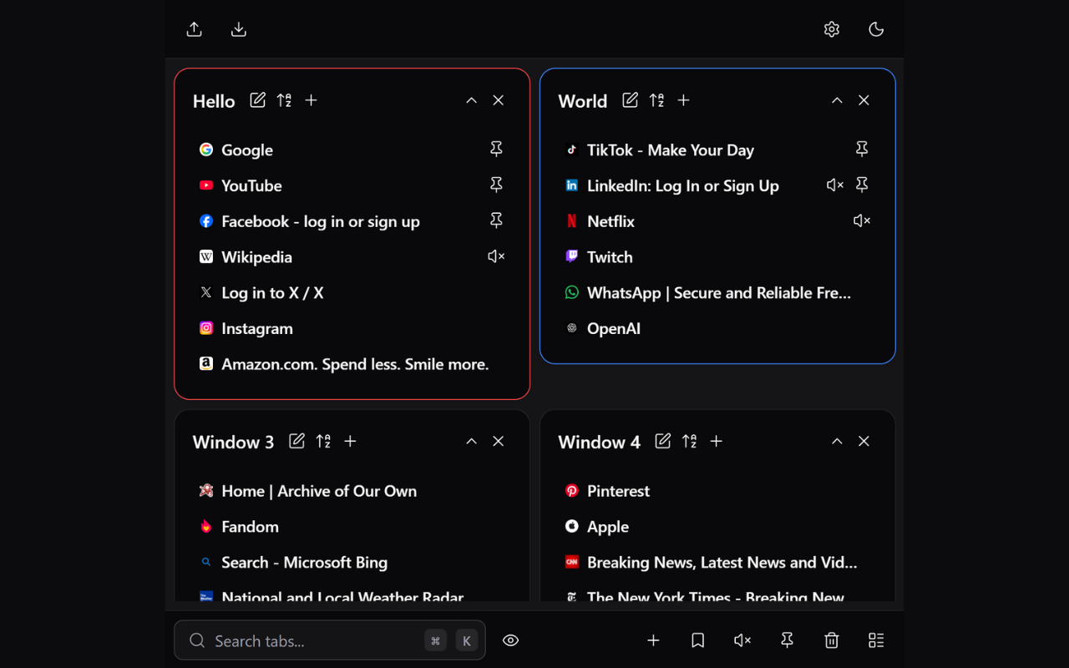Unpin the TikTok tab
This screenshot has height=668, width=1069.
click(x=862, y=149)
